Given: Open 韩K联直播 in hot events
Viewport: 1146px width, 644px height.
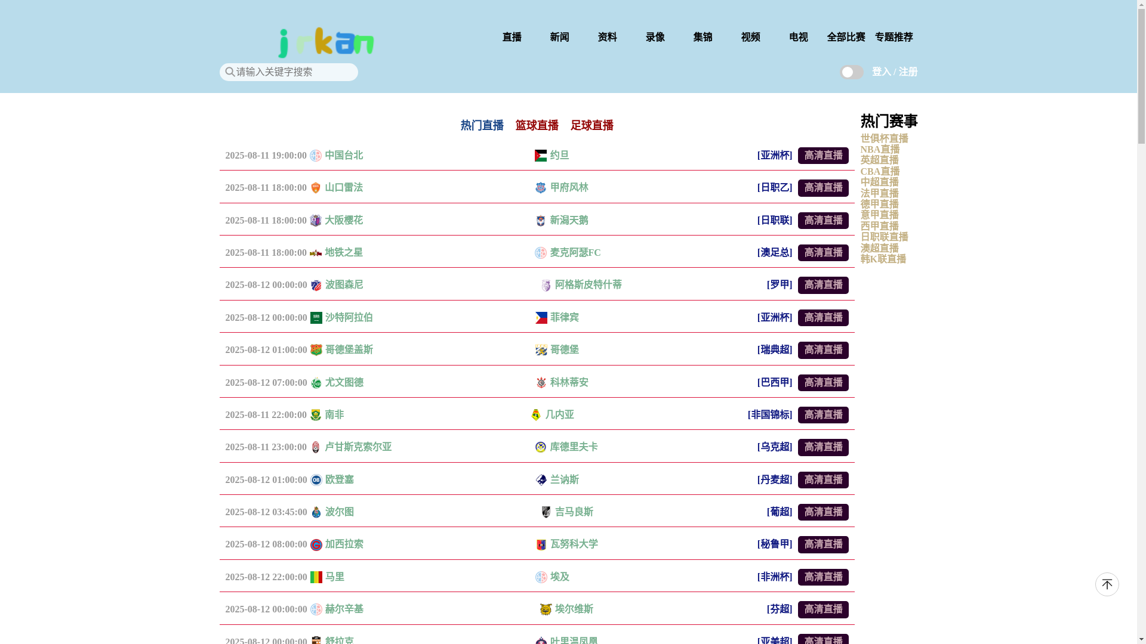Looking at the screenshot, I should point(883,259).
